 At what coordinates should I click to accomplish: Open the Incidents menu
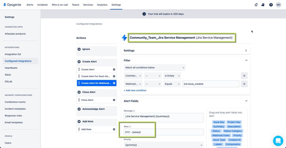pyautogui.click(x=42, y=5)
